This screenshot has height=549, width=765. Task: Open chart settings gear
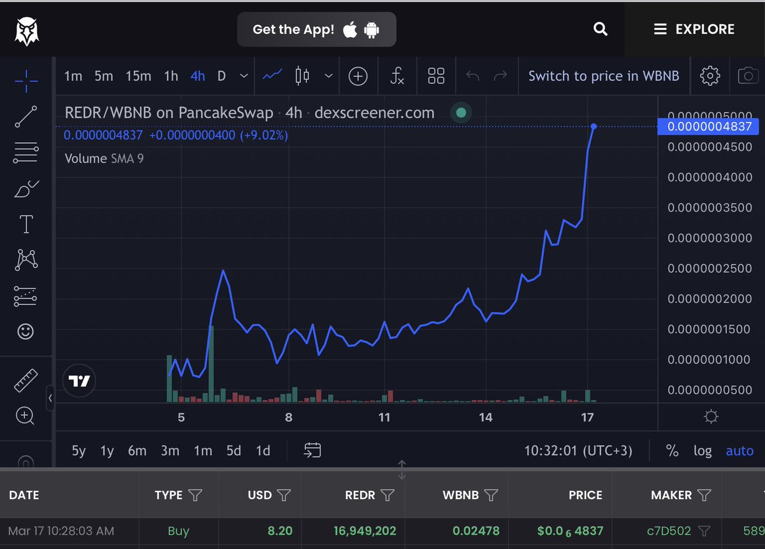(x=710, y=77)
